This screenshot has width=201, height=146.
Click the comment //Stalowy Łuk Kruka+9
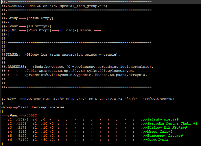(x=165, y=128)
